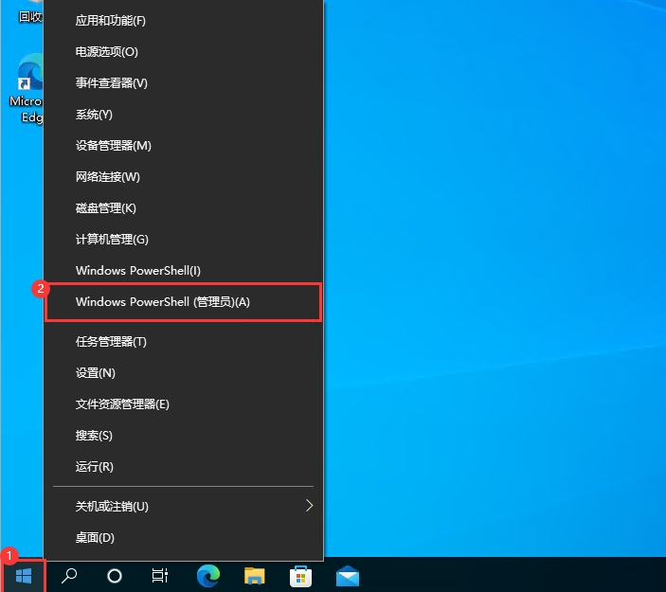Choose 运行(R) menu entry
The height and width of the screenshot is (592, 666).
(x=184, y=467)
